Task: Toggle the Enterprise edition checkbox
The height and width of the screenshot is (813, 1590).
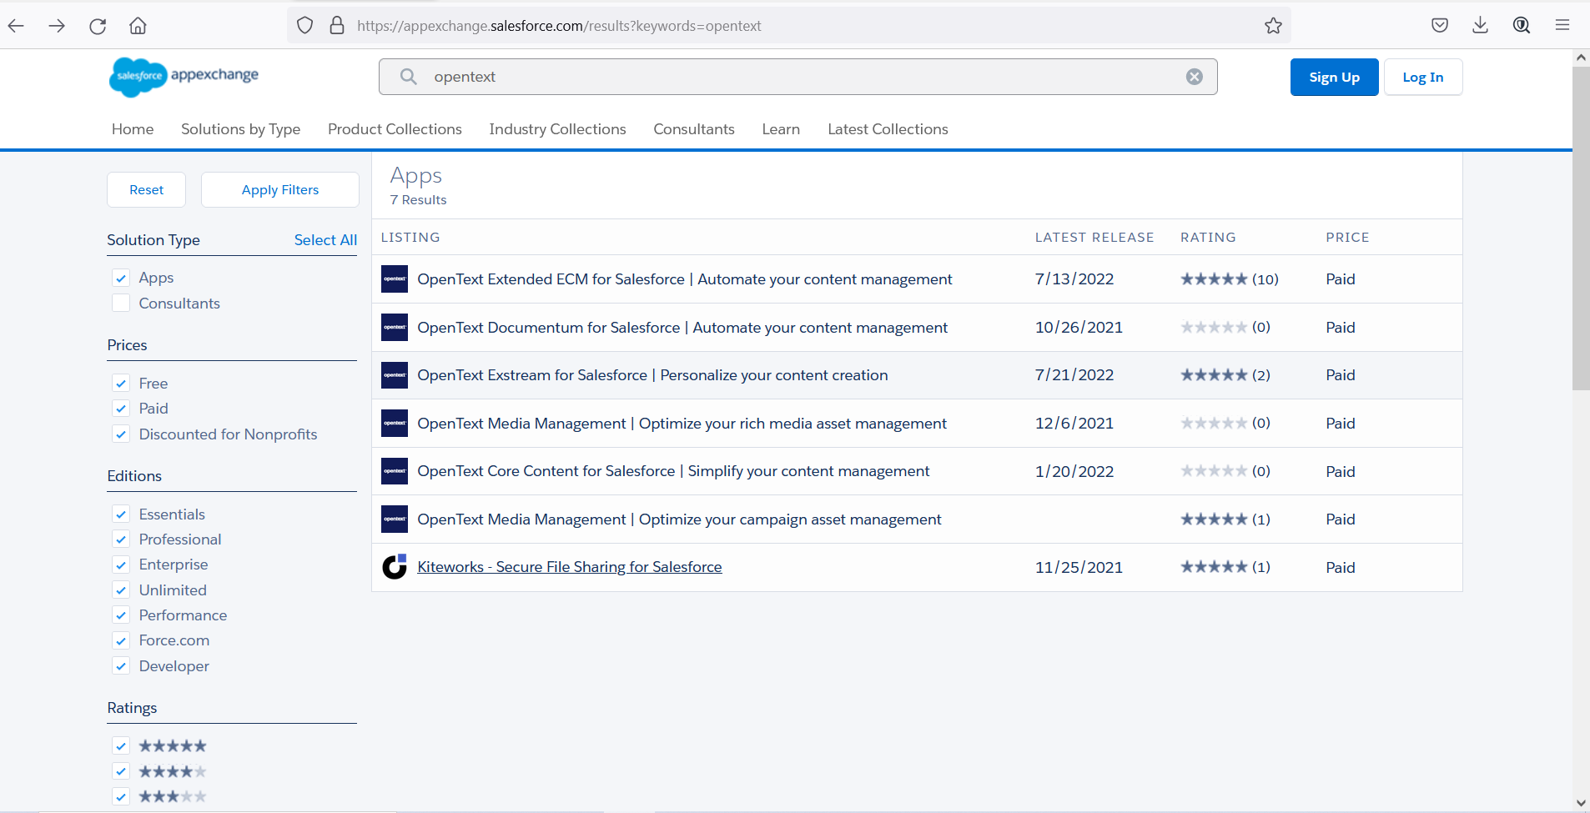Action: (121, 565)
